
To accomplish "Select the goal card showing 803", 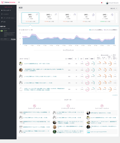I will (x=49, y=18).
